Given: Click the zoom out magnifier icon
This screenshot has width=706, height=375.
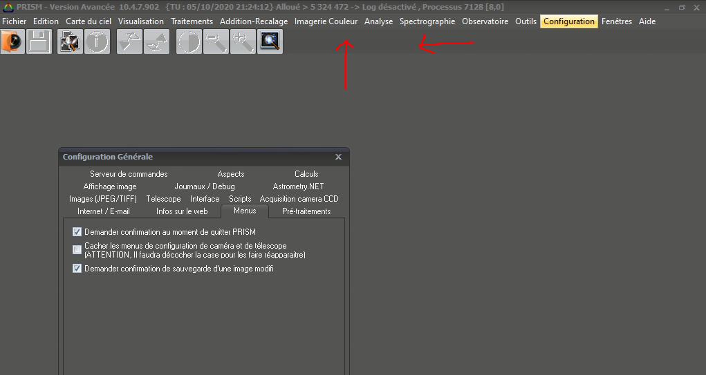Looking at the screenshot, I should pyautogui.click(x=216, y=42).
